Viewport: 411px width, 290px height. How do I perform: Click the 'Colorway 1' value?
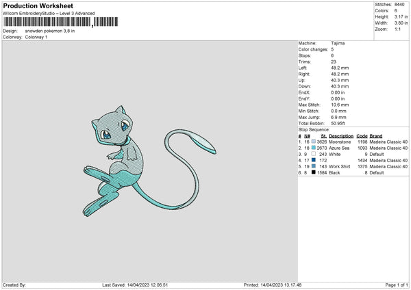click(36, 37)
